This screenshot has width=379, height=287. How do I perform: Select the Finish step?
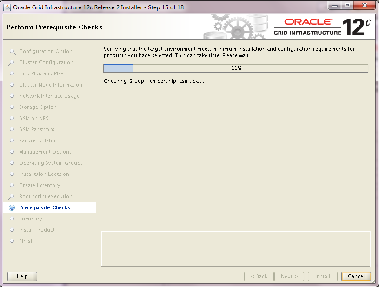pyautogui.click(x=27, y=241)
